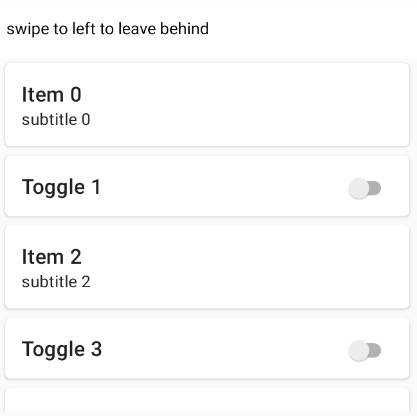417x416 pixels.
Task: Turn on the Toggle 3 switch
Action: click(364, 351)
